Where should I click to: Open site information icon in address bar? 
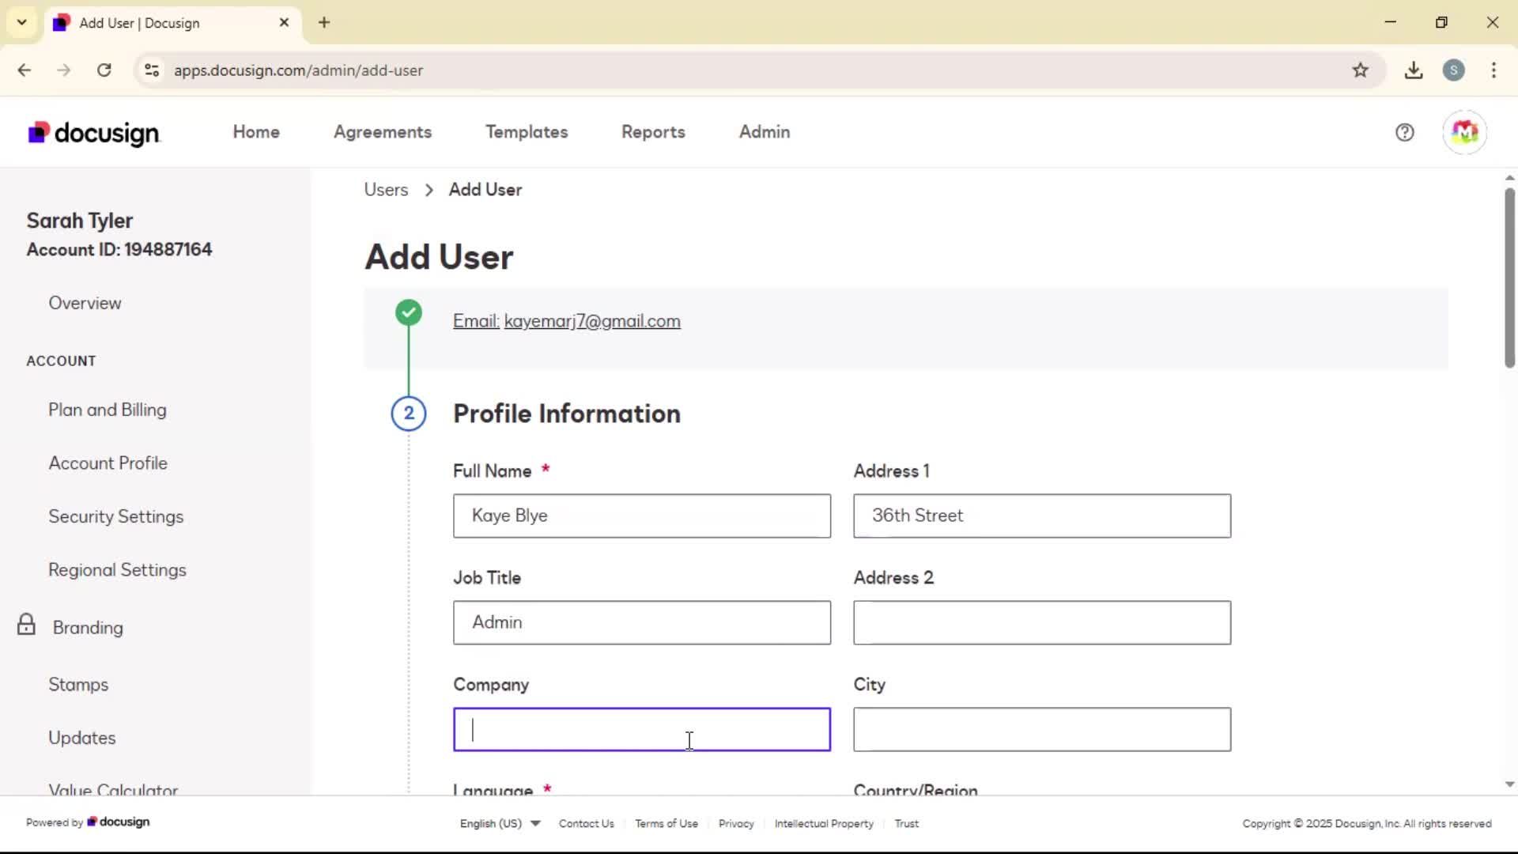(152, 70)
